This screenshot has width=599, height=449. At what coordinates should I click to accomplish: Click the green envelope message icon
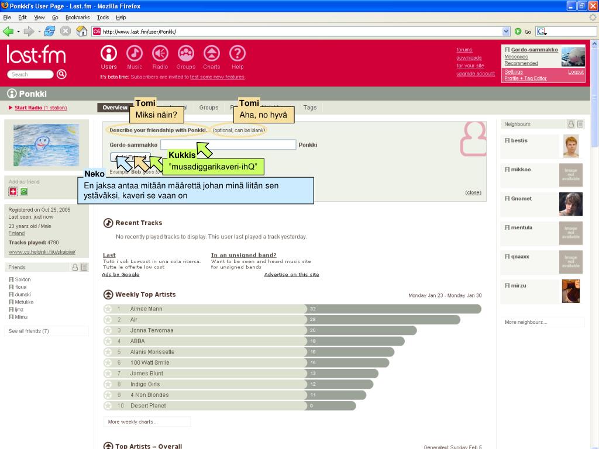point(24,192)
